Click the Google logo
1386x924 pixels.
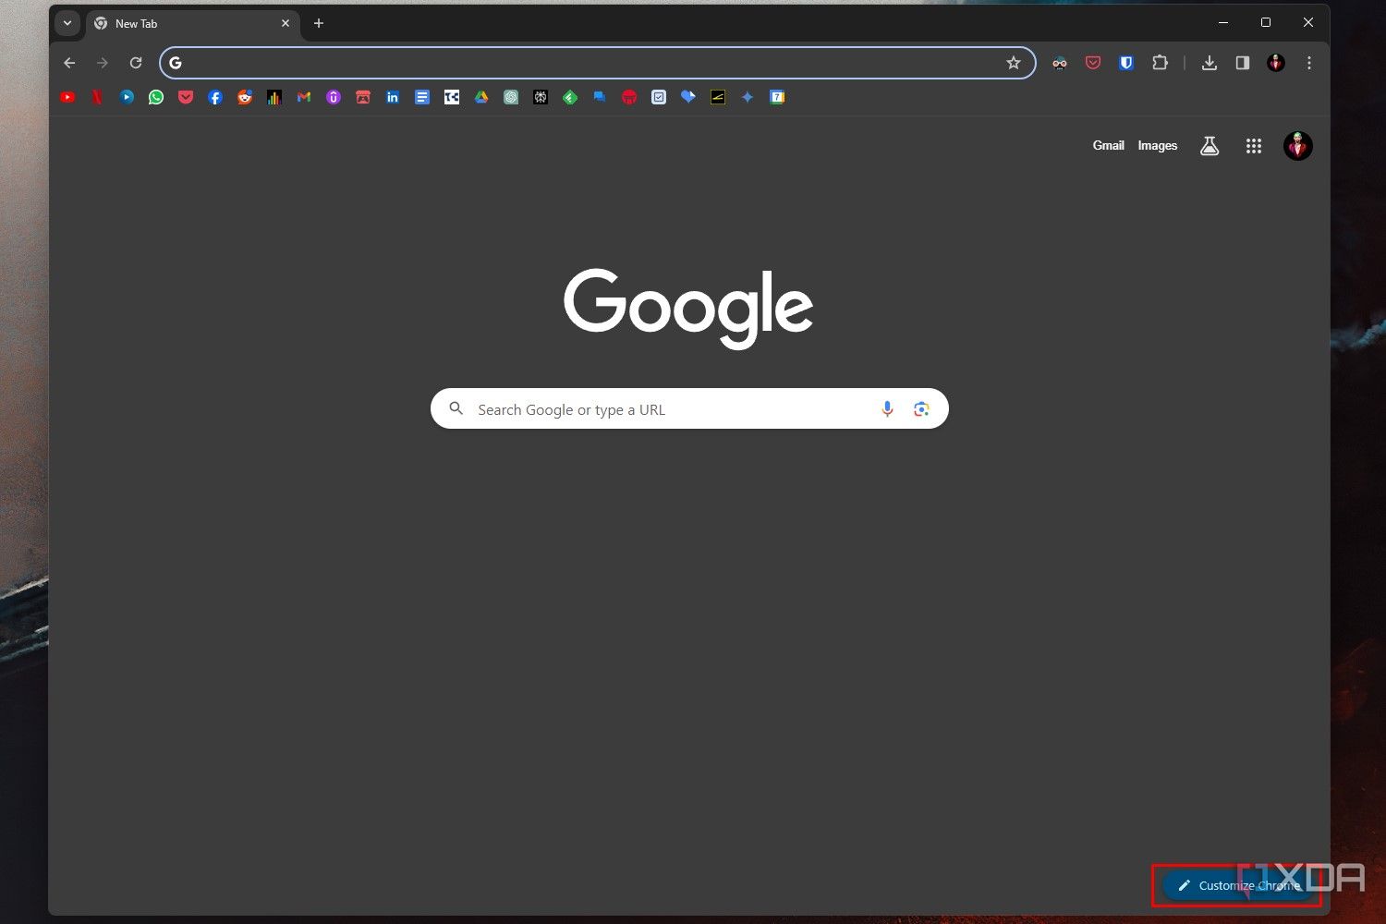(x=688, y=309)
